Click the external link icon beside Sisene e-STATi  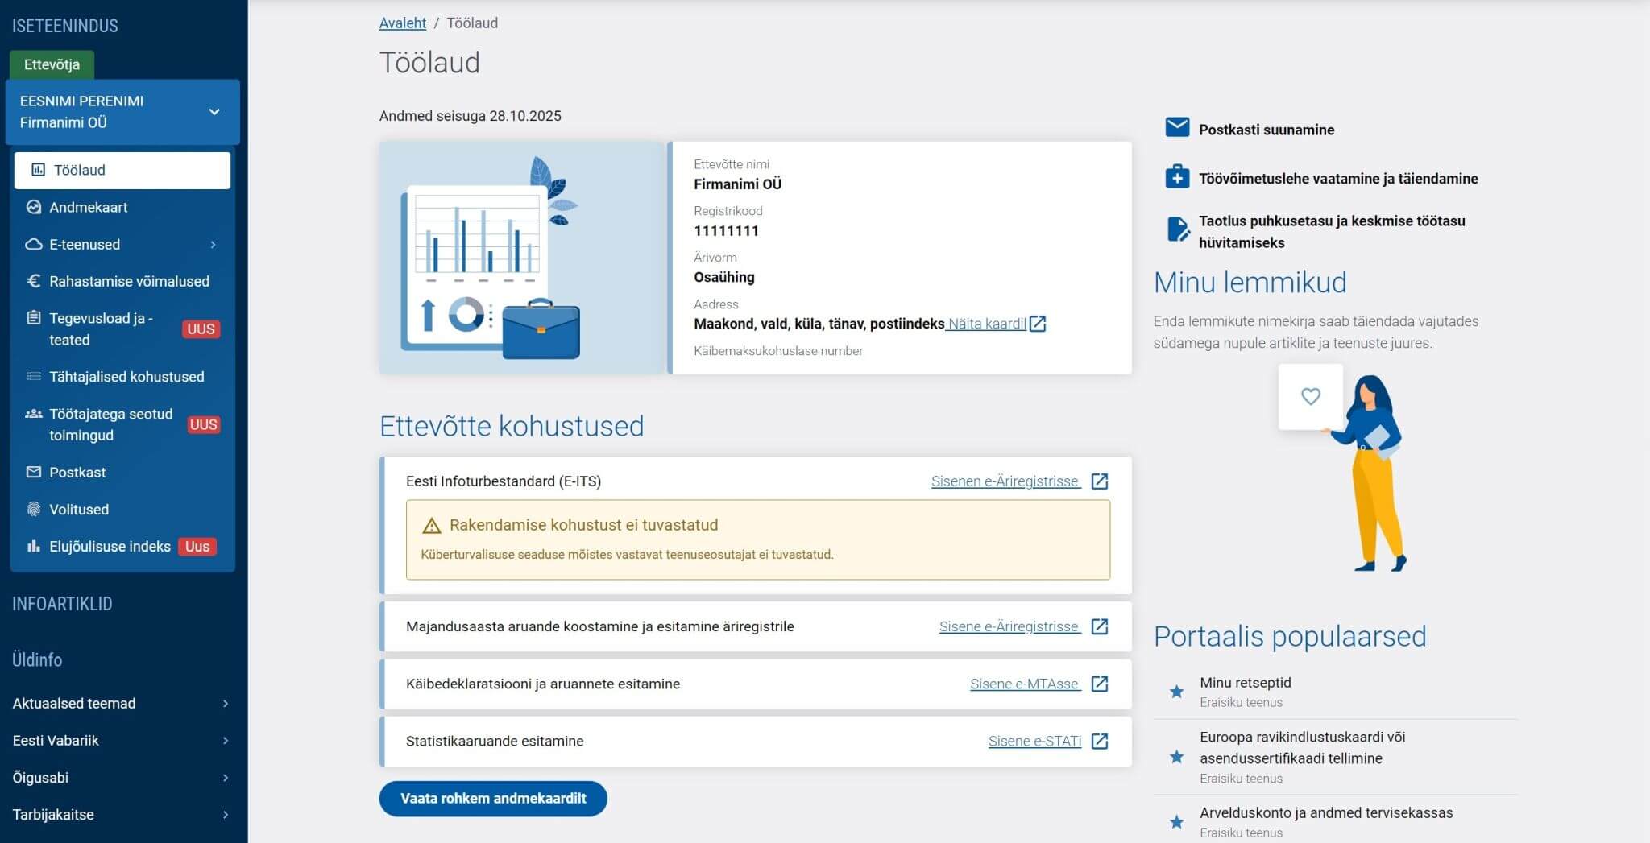point(1099,741)
